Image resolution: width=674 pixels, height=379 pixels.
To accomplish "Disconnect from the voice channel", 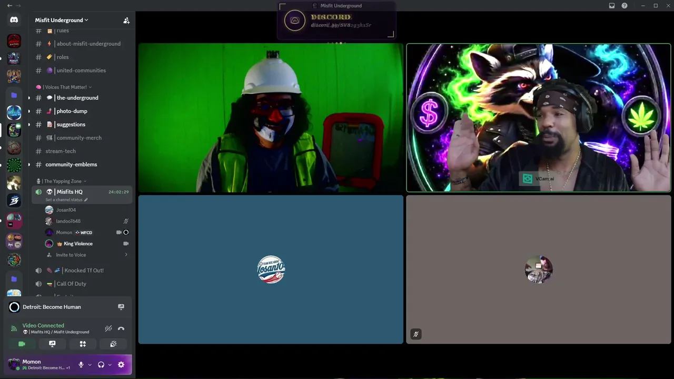I will point(121,328).
